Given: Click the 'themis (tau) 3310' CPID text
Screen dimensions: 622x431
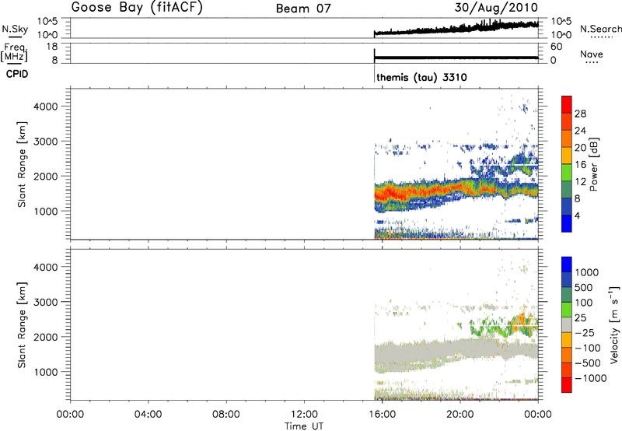Looking at the screenshot, I should click(x=421, y=77).
